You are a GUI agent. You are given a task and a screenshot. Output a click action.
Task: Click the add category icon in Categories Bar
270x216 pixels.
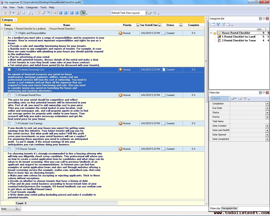coord(213,24)
